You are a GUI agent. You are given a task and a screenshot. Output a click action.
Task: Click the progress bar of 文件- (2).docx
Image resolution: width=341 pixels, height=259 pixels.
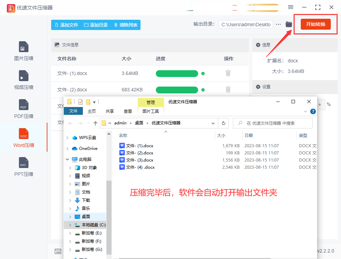tap(177, 90)
